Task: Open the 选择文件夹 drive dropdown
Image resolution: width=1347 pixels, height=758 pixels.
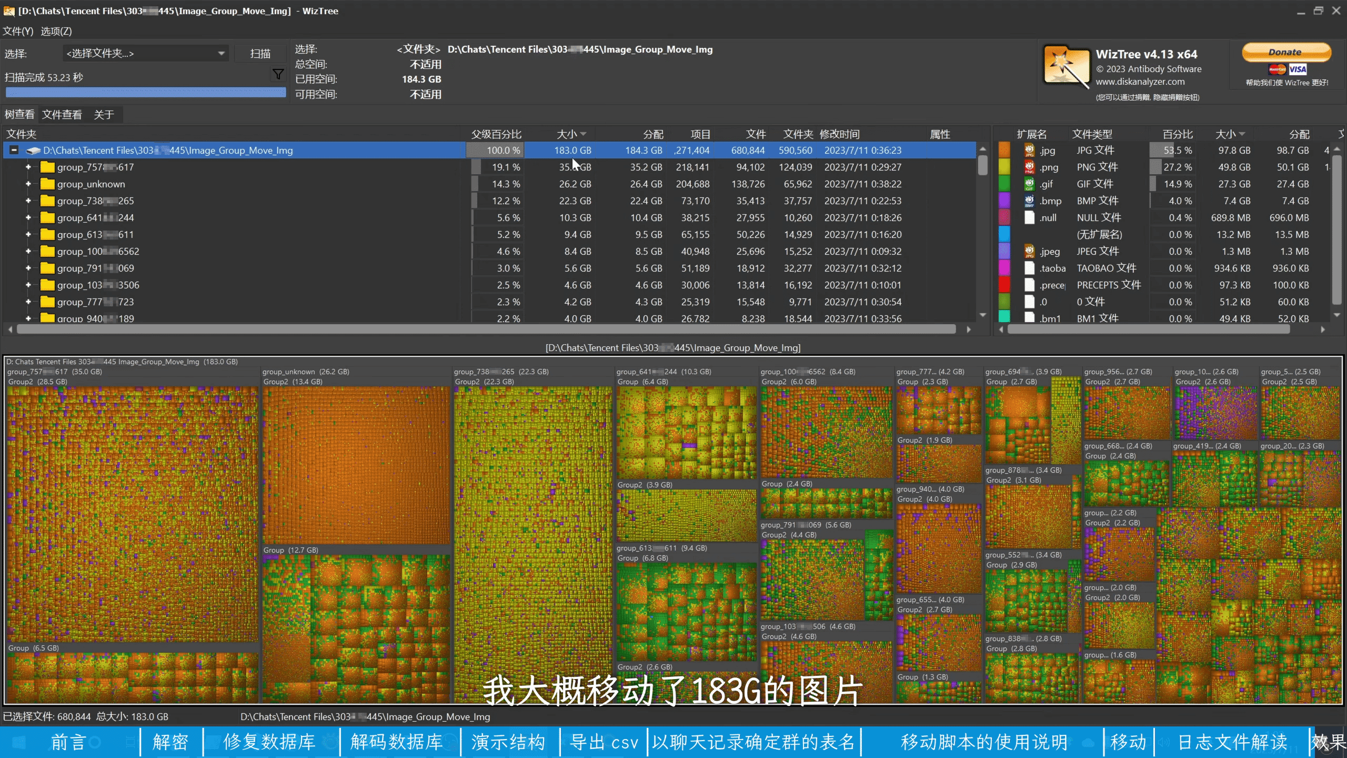Action: click(x=221, y=54)
